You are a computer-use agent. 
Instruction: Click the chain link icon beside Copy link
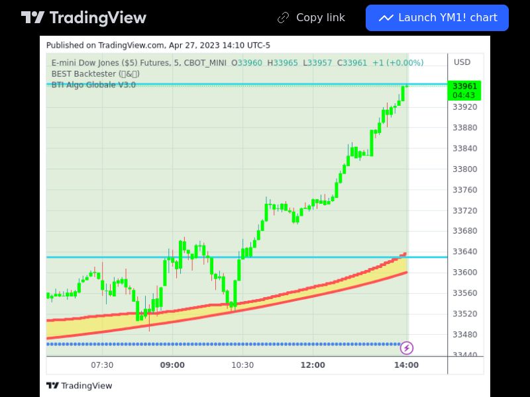pos(284,18)
